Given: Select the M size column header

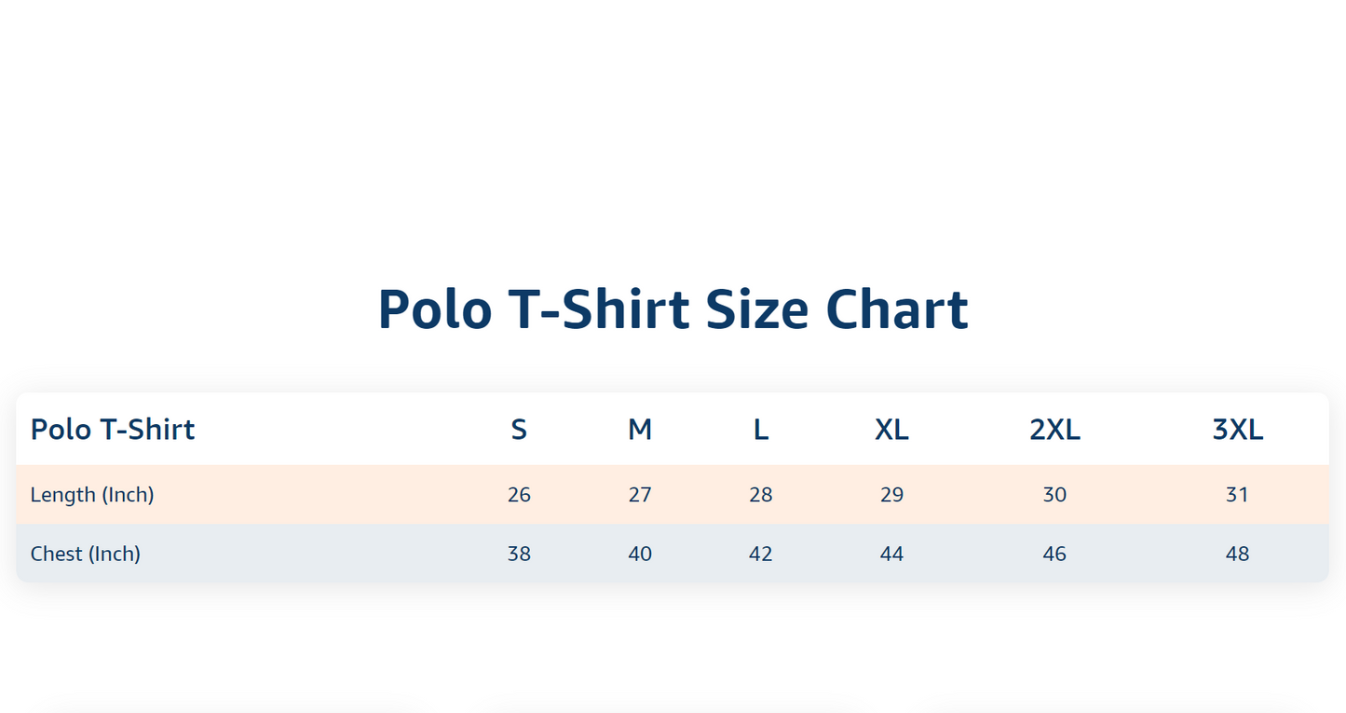Looking at the screenshot, I should [x=640, y=430].
